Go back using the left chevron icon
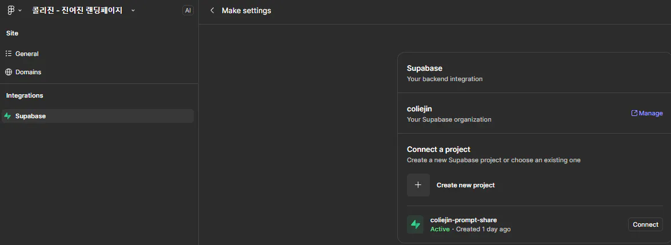The width and height of the screenshot is (671, 245). (x=212, y=10)
